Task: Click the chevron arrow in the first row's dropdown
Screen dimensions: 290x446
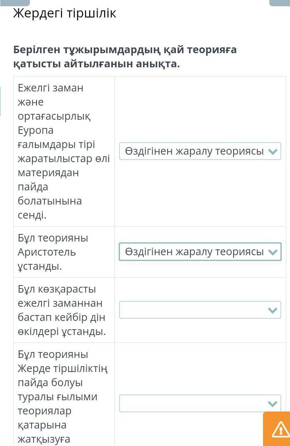Action: [273, 151]
